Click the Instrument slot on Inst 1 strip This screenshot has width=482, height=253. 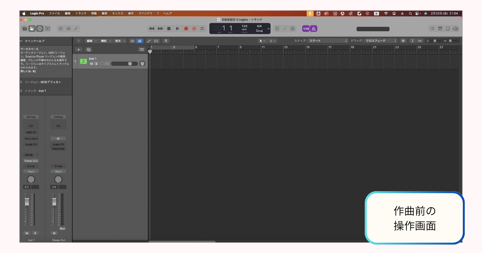(x=31, y=139)
